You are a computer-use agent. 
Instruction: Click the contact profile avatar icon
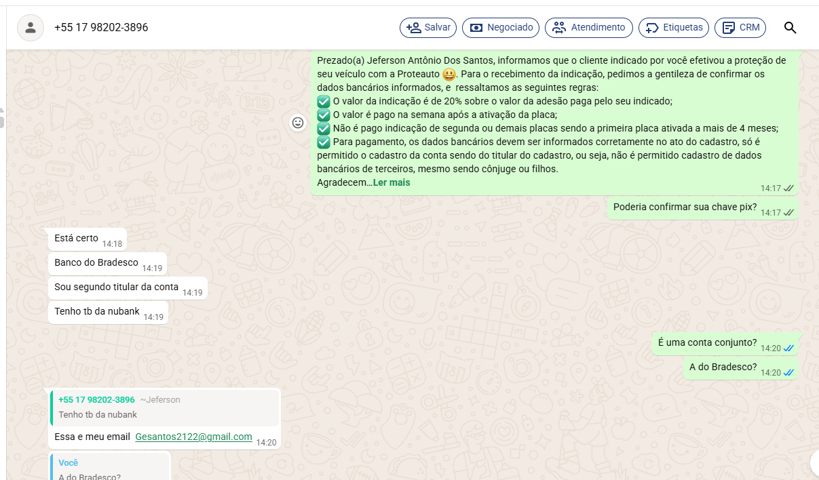[31, 28]
